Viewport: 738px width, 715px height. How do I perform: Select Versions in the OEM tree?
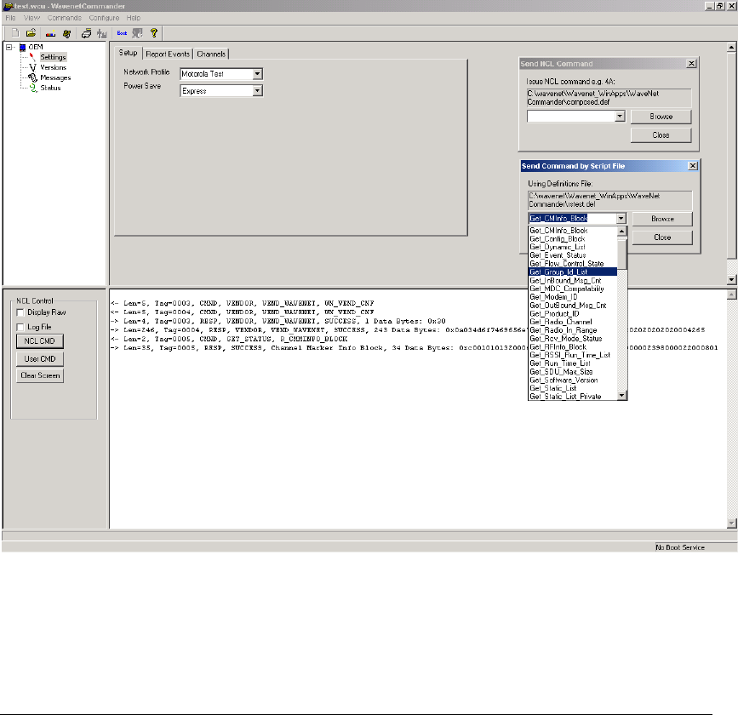pos(52,67)
